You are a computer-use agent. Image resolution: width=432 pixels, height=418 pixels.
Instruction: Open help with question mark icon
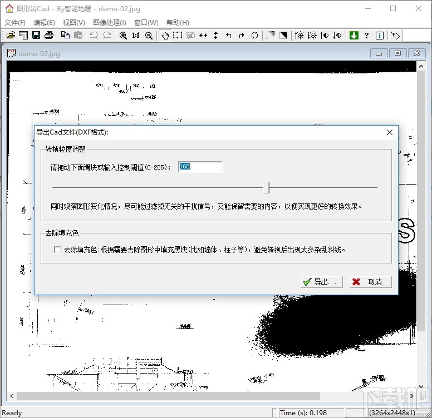pos(367,35)
